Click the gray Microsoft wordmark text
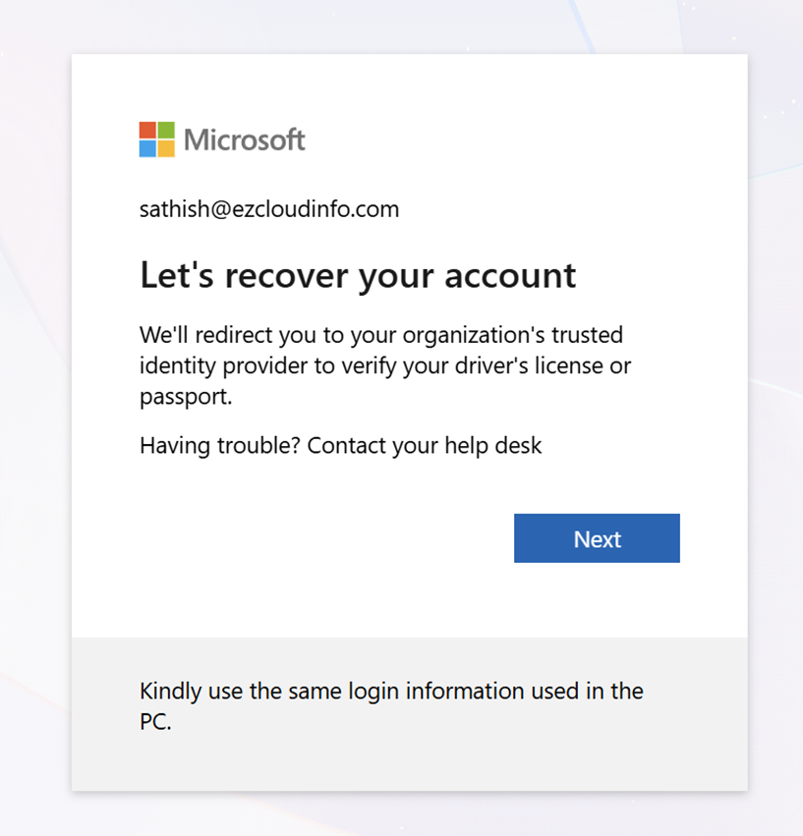The image size is (803, 836). click(245, 139)
